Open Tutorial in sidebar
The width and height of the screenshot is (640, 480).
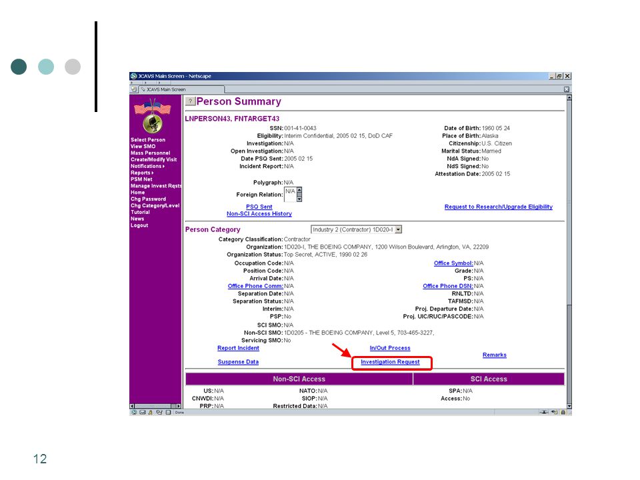pos(140,212)
